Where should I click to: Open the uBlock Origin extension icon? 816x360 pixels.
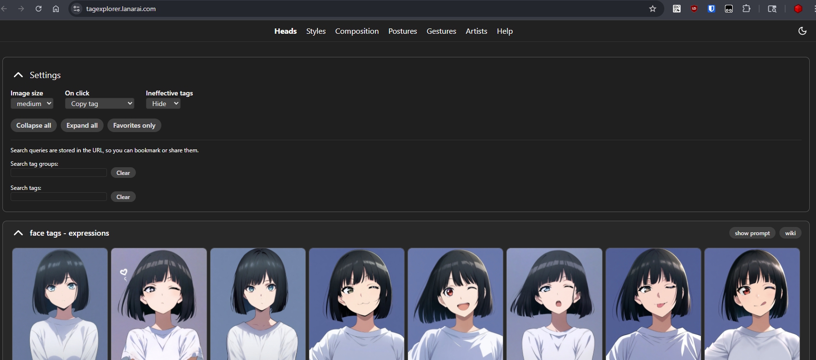point(694,9)
